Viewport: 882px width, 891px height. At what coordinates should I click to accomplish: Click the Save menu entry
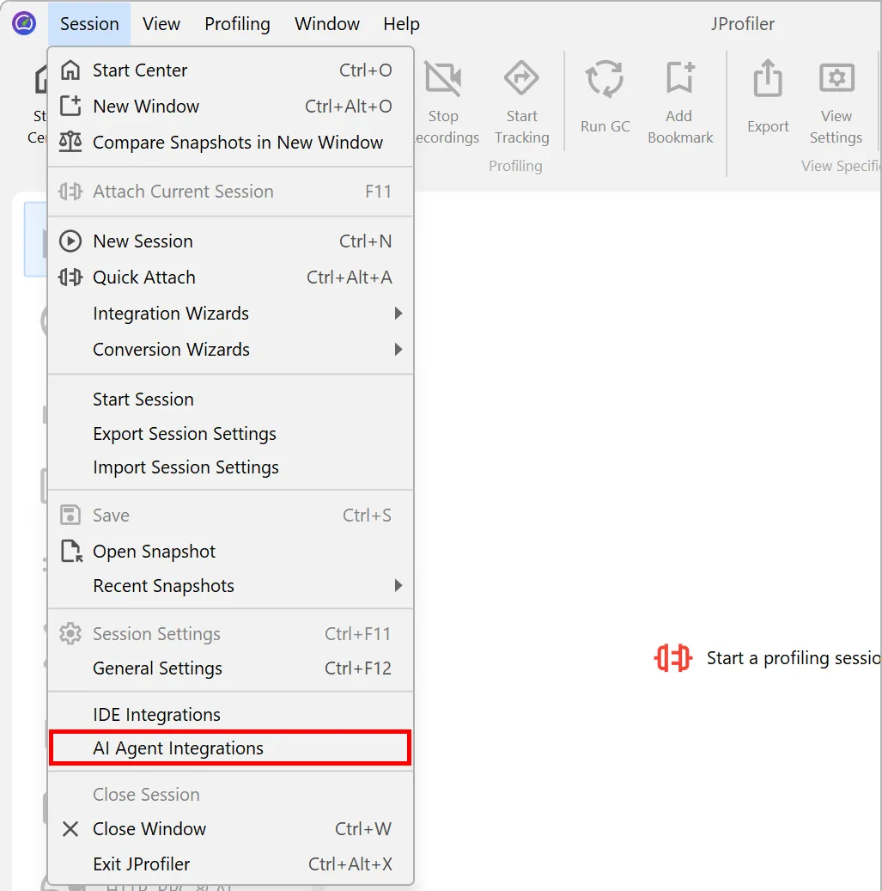(230, 516)
